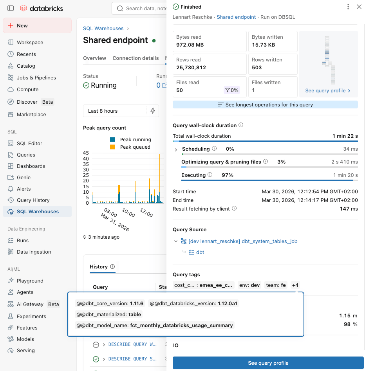Toggle the sidebar collapse icon
This screenshot has width=365, height=371.
tap(11, 9)
